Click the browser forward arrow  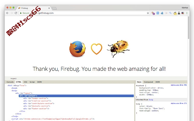tap(12, 13)
